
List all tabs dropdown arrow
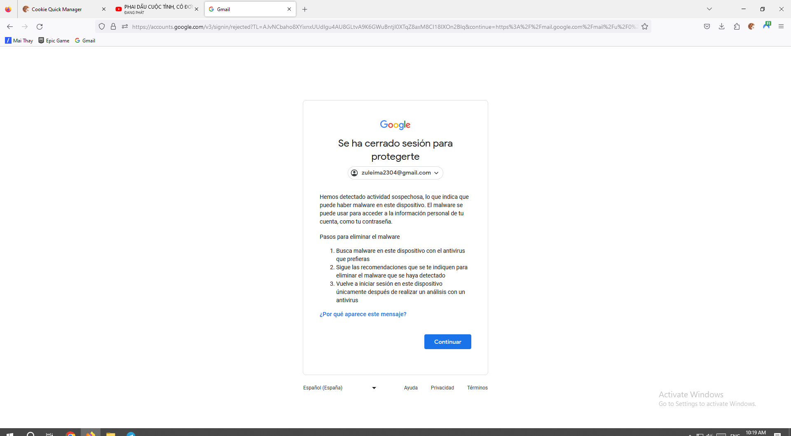[709, 9]
